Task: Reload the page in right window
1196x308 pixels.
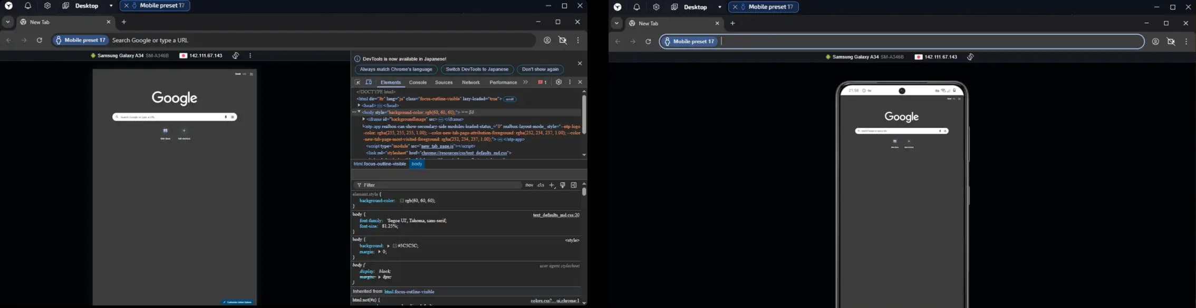Action: click(648, 42)
